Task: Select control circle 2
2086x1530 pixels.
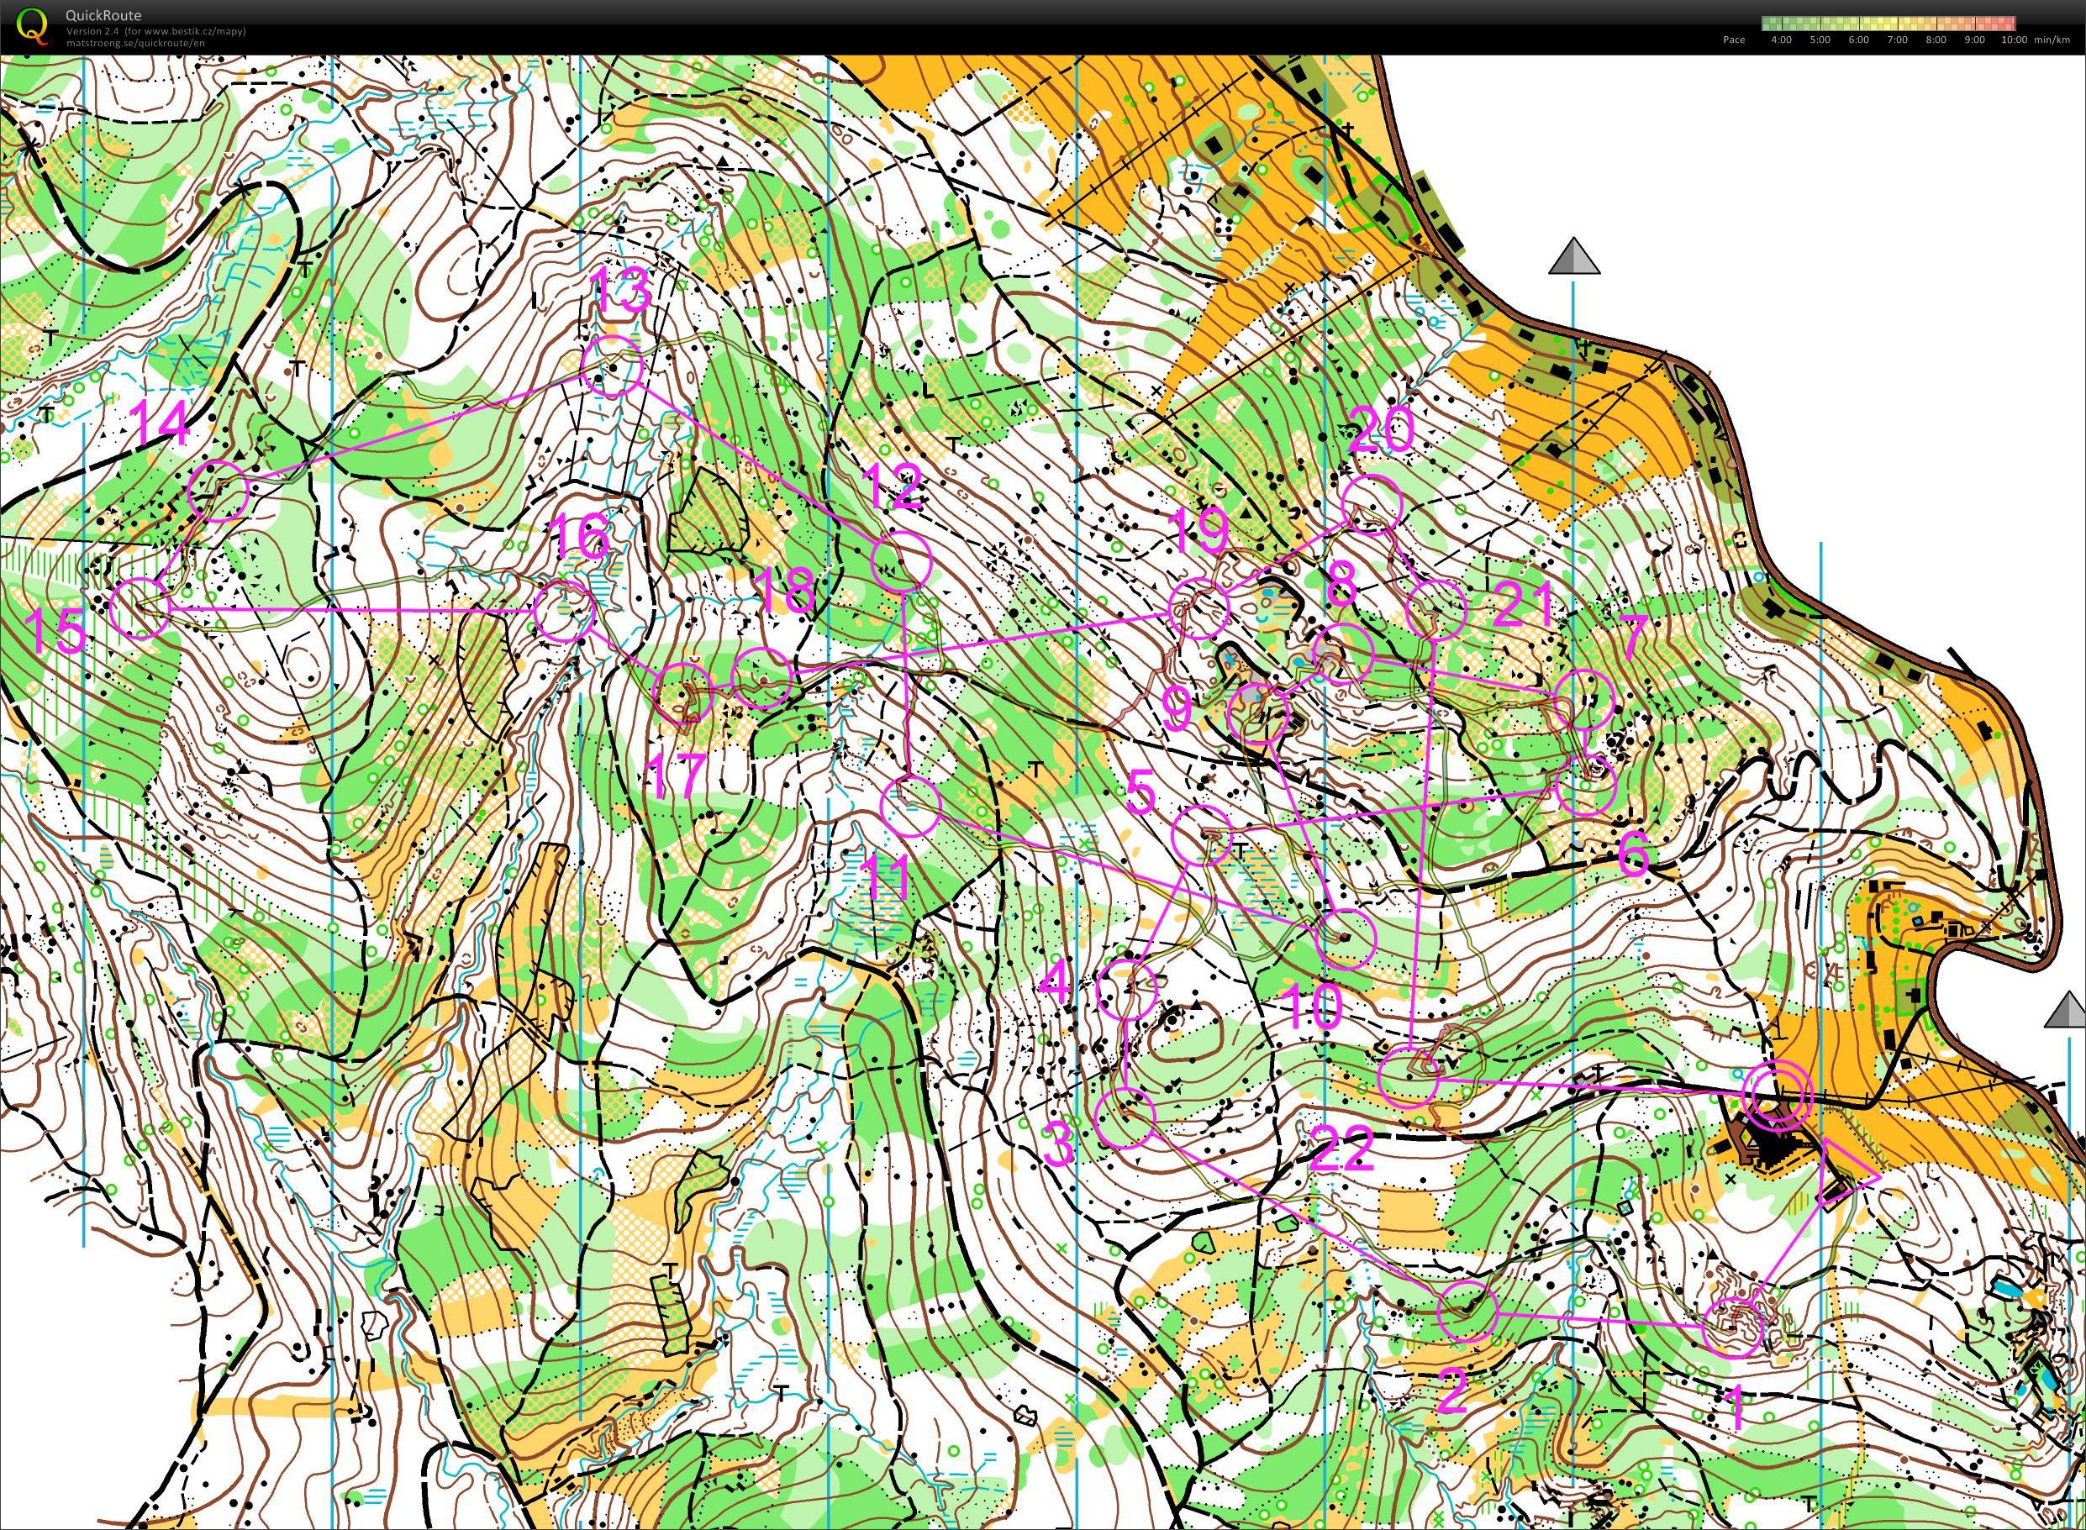Action: (1467, 1312)
